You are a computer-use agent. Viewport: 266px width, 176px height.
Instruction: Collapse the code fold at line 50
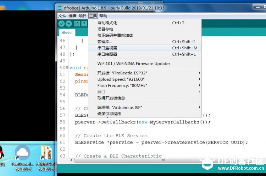click(x=67, y=67)
